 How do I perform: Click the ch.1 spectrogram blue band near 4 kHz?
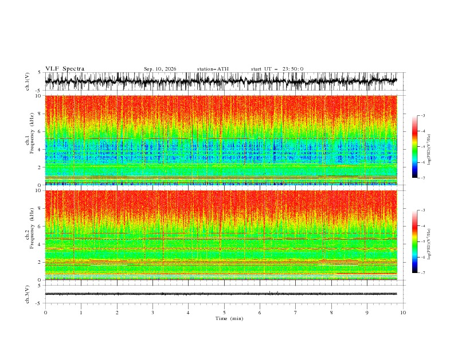[221, 149]
